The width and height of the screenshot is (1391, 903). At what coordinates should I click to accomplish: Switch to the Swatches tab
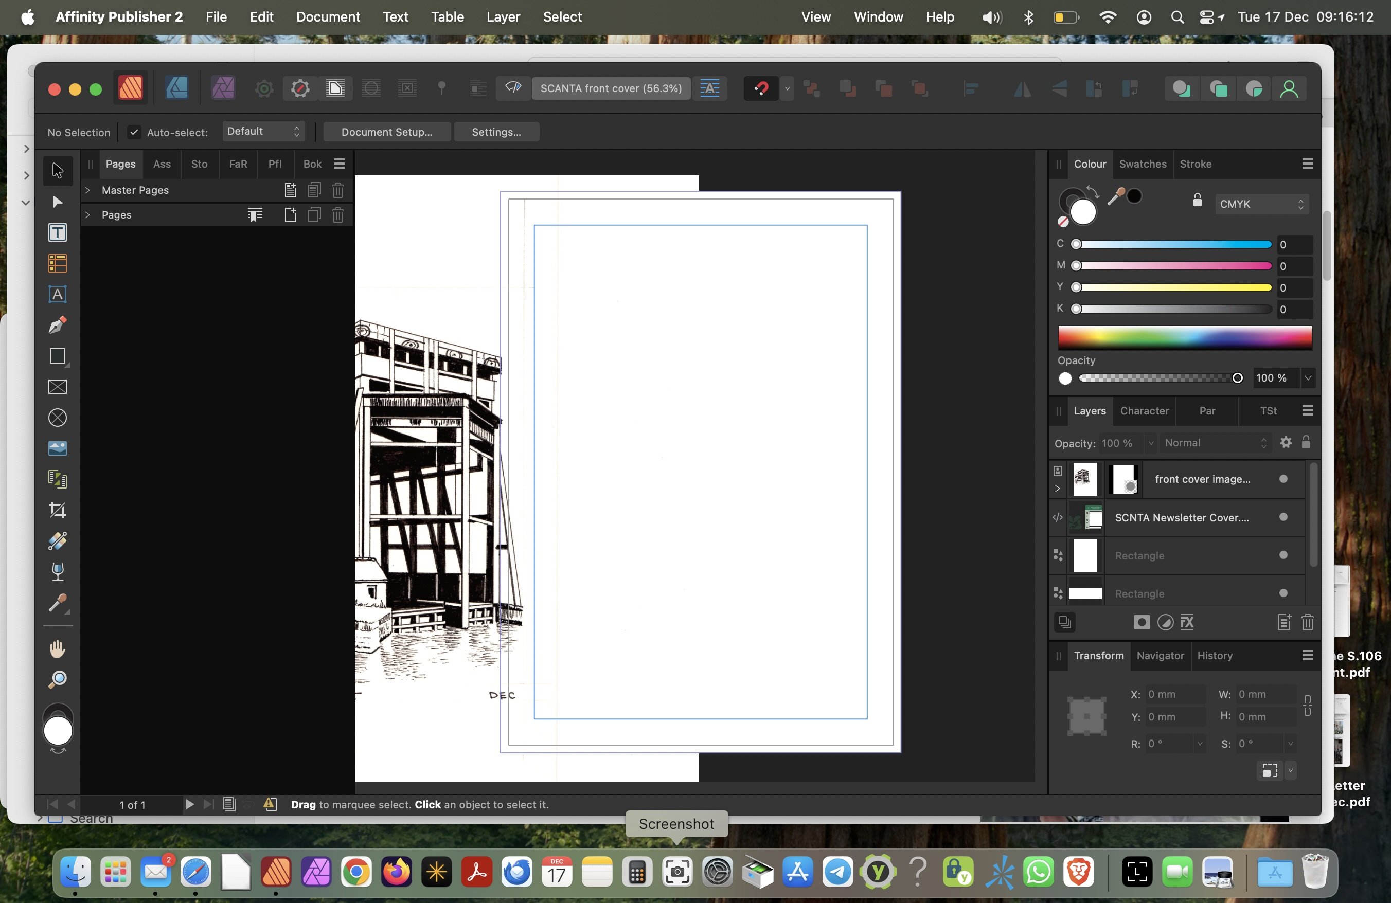[1143, 164]
